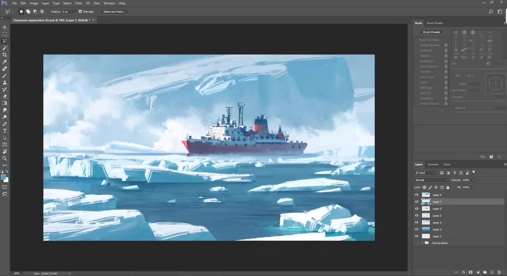Image resolution: width=507 pixels, height=276 pixels.
Task: Click the New selection mode button
Action: [x=21, y=11]
